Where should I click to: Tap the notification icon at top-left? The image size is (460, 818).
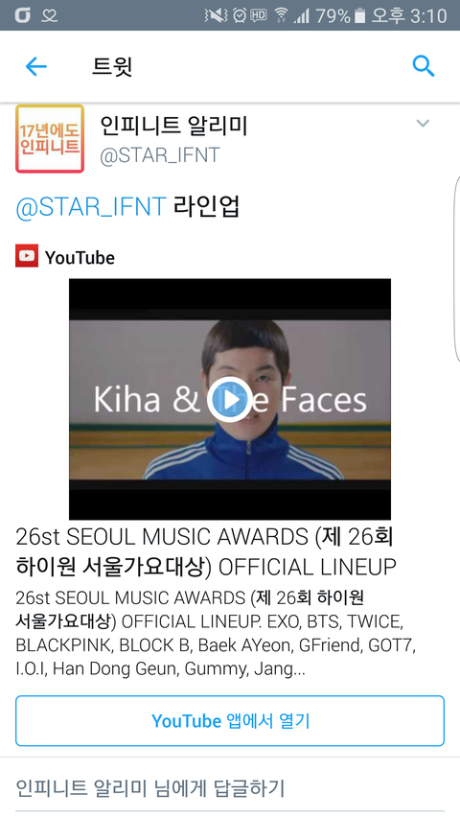click(22, 15)
